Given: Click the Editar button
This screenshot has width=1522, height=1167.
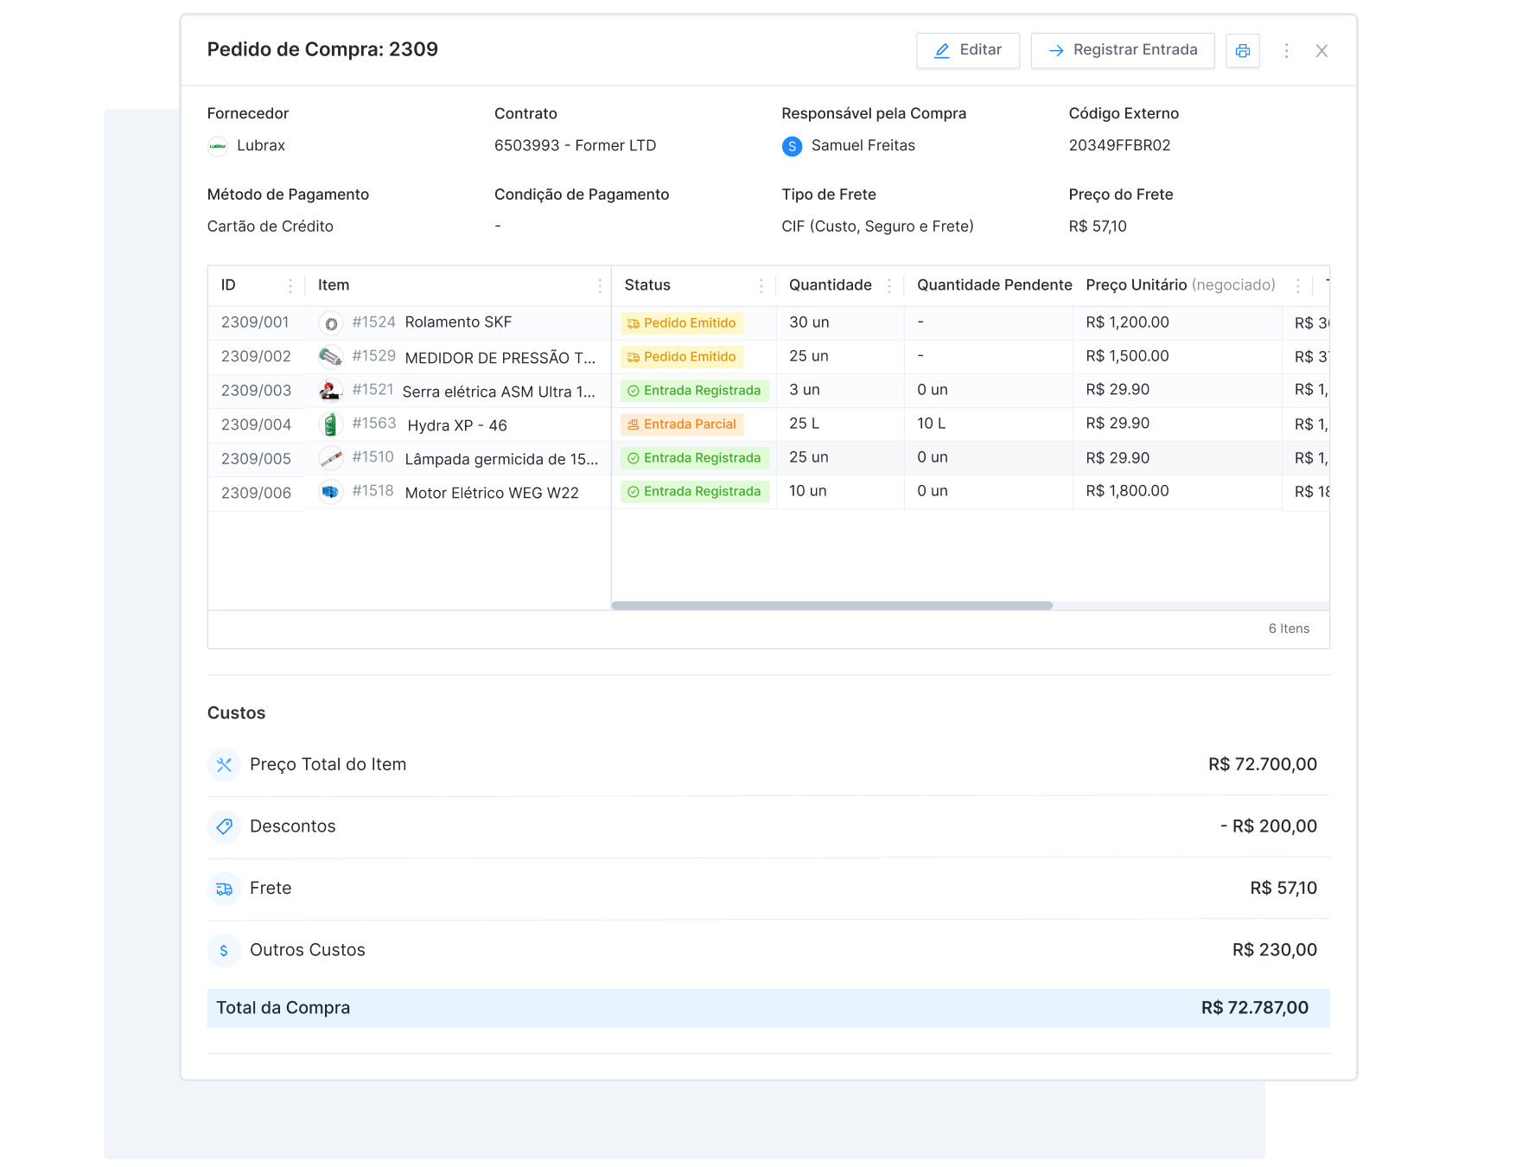Looking at the screenshot, I should click(967, 50).
